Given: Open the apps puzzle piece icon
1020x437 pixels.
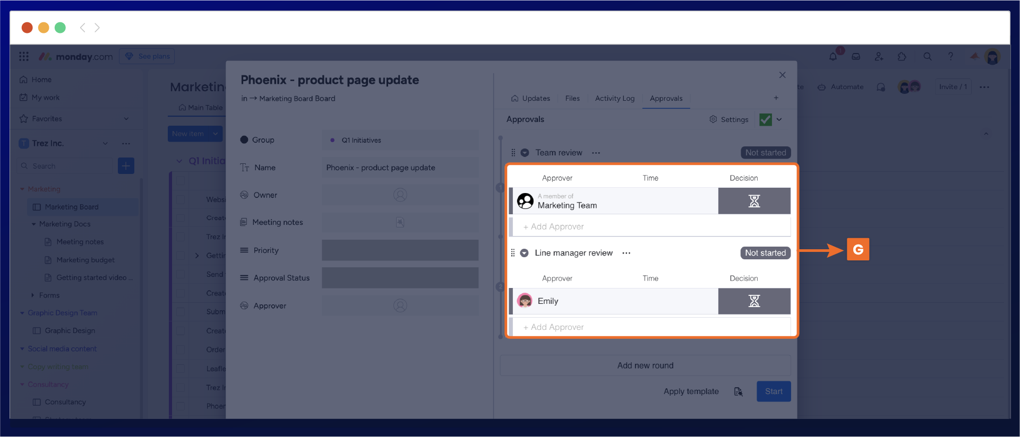Looking at the screenshot, I should coord(902,57).
